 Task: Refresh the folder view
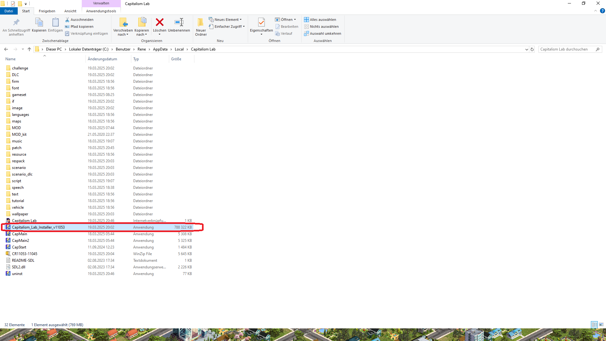[x=532, y=49]
